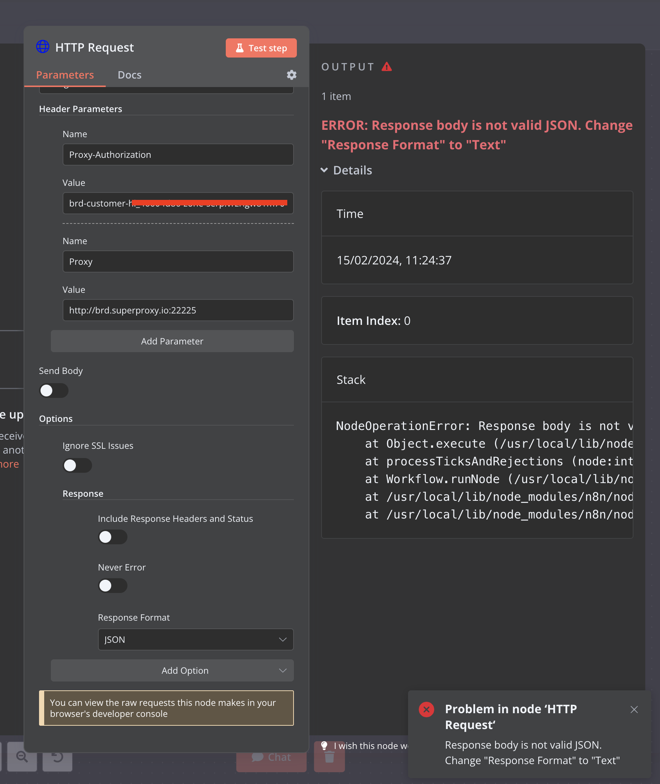Edit the Proxy-Authorization name field
This screenshot has height=784, width=660.
pyautogui.click(x=178, y=155)
